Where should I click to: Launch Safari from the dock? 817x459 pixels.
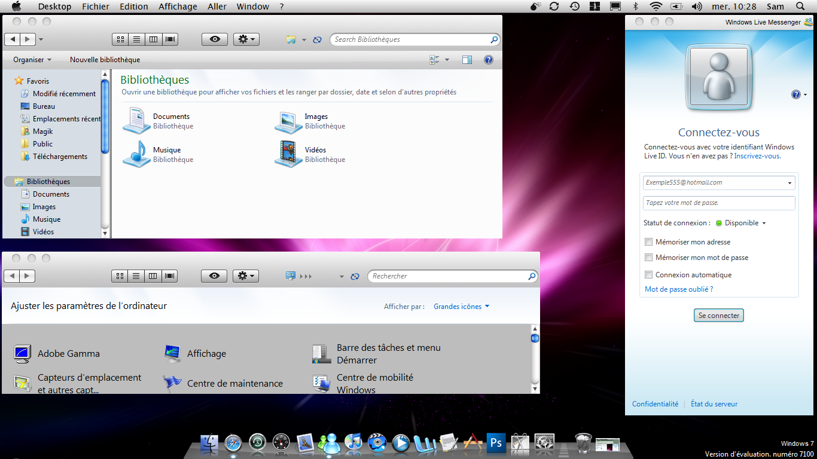233,443
